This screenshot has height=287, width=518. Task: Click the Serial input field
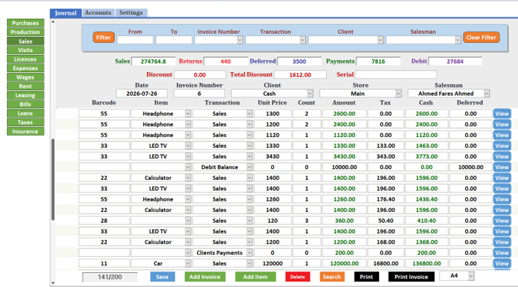396,75
